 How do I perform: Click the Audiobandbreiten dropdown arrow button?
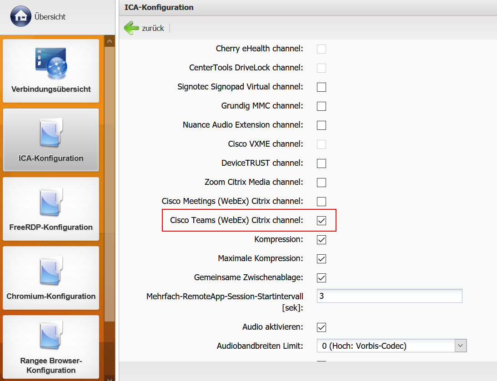pos(461,346)
